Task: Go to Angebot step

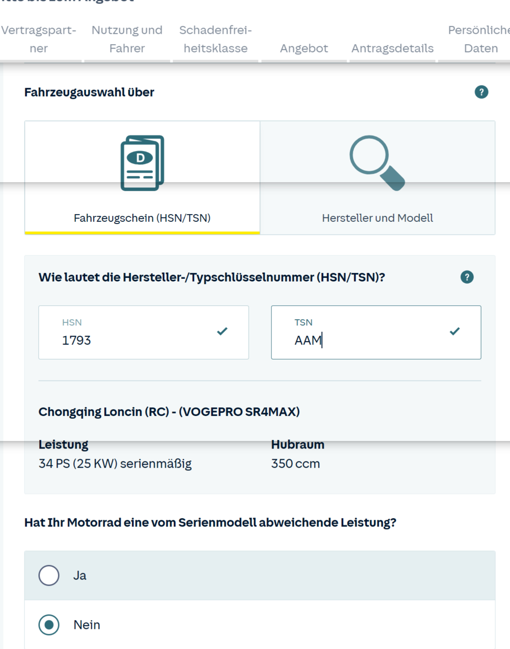Action: 304,48
